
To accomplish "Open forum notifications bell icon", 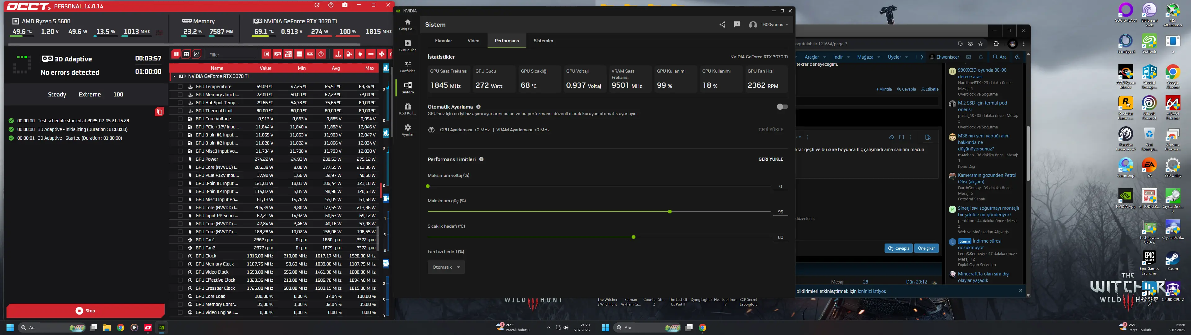I will coord(981,57).
